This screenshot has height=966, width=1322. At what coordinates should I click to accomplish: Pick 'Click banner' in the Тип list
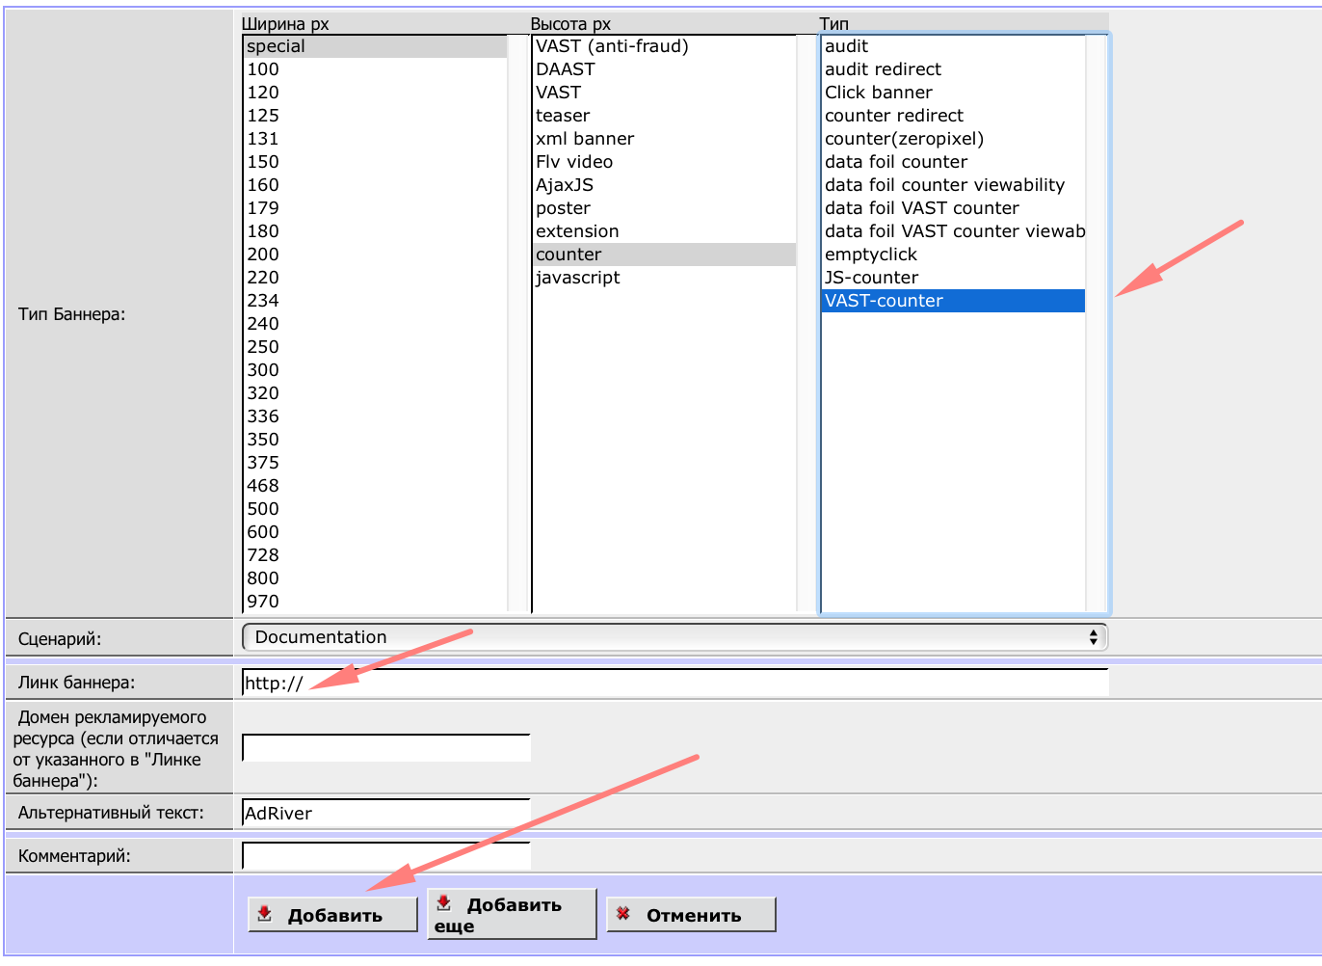pyautogui.click(x=953, y=93)
